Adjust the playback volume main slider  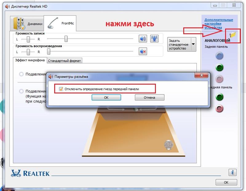49,51
